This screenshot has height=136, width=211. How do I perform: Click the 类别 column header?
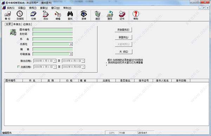[51, 80]
